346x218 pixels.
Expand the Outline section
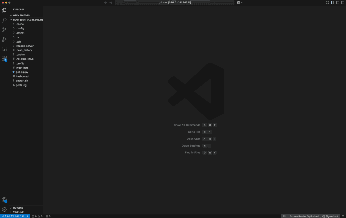click(26, 208)
